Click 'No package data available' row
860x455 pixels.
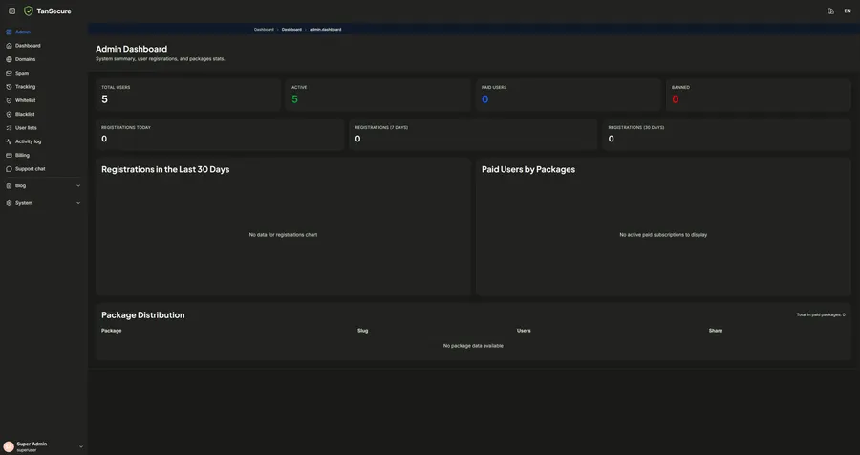click(x=473, y=346)
